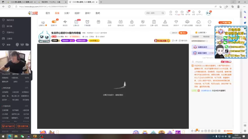Open the Edge sidebar search icon
This screenshot has width=248, height=139.
point(245,12)
